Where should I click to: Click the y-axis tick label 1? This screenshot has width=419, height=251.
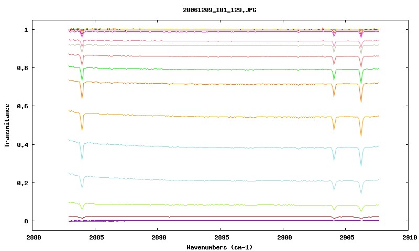(x=26, y=30)
